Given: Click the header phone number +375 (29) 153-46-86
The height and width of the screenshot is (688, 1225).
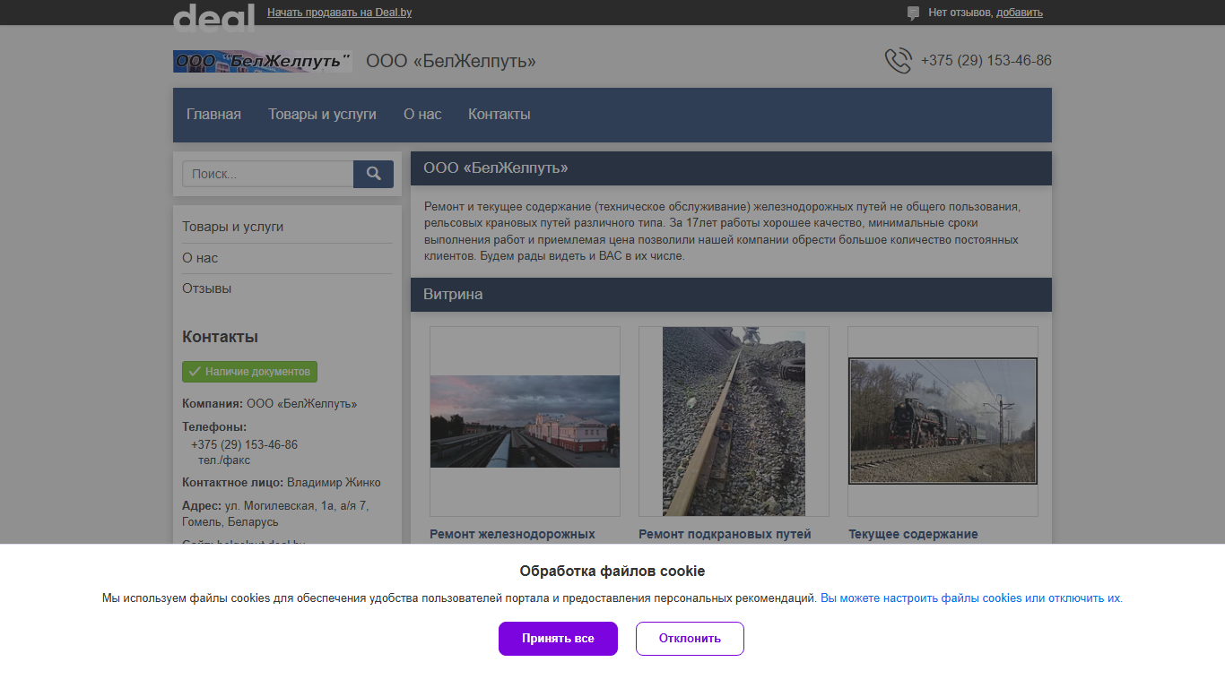Looking at the screenshot, I should coord(986,61).
